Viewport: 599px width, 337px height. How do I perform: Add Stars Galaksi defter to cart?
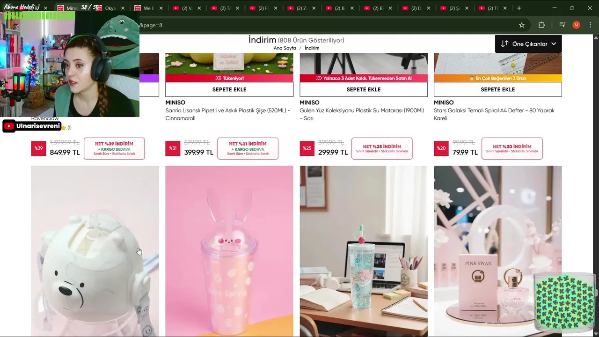pyautogui.click(x=498, y=89)
